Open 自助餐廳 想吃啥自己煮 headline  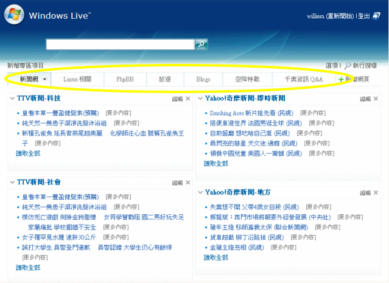click(250, 133)
